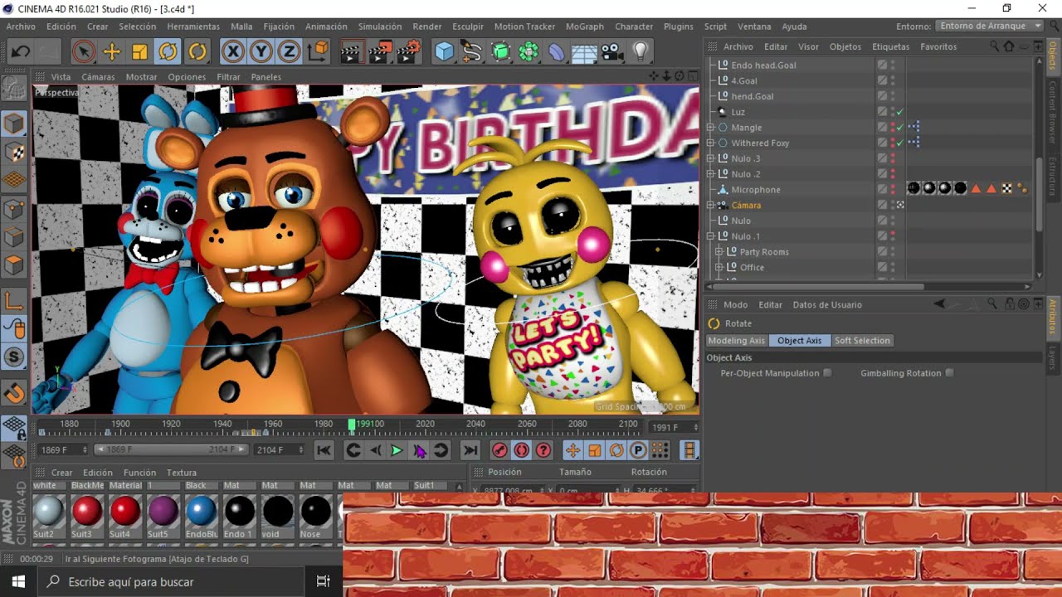Toggle Autokeying in the timeline bar

pyautogui.click(x=522, y=450)
